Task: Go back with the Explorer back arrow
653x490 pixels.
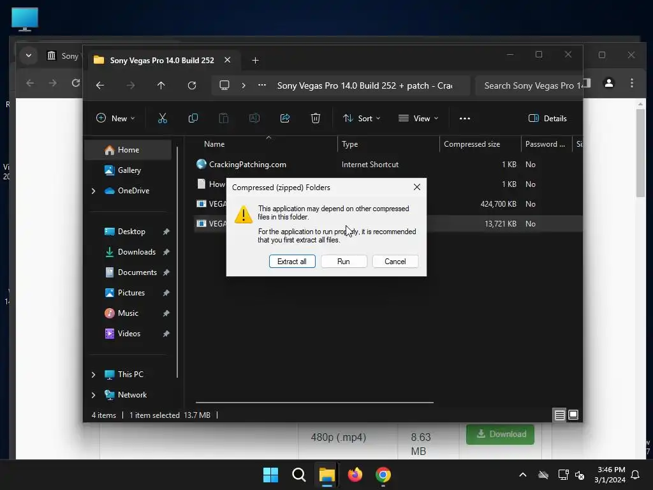Action: point(100,85)
